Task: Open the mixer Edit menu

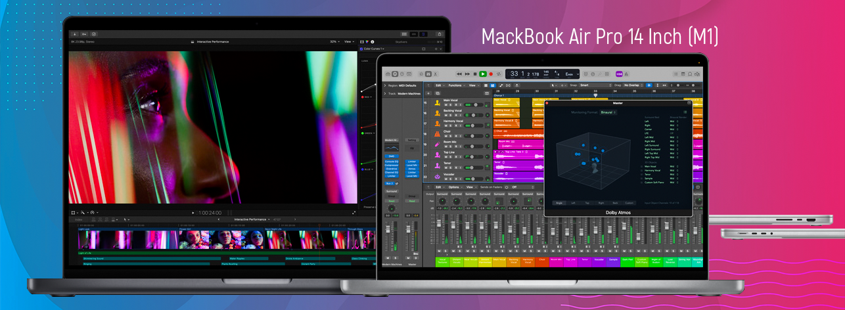Action: click(440, 187)
